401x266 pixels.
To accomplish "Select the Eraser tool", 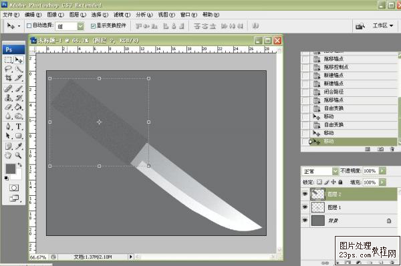I will coord(8,107).
